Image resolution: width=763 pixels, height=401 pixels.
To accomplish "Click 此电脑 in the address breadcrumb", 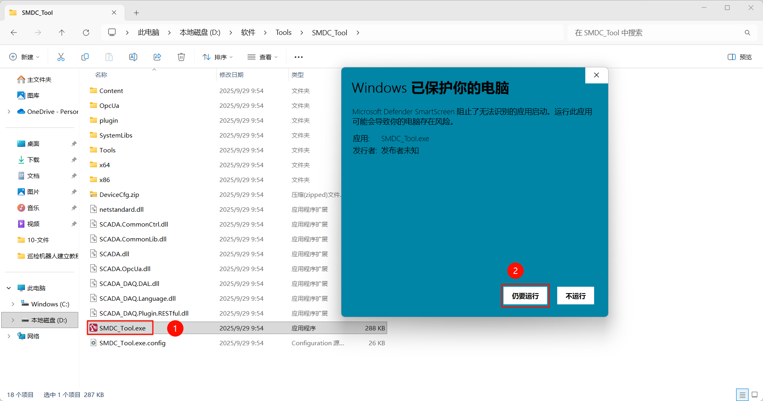I will [x=148, y=32].
